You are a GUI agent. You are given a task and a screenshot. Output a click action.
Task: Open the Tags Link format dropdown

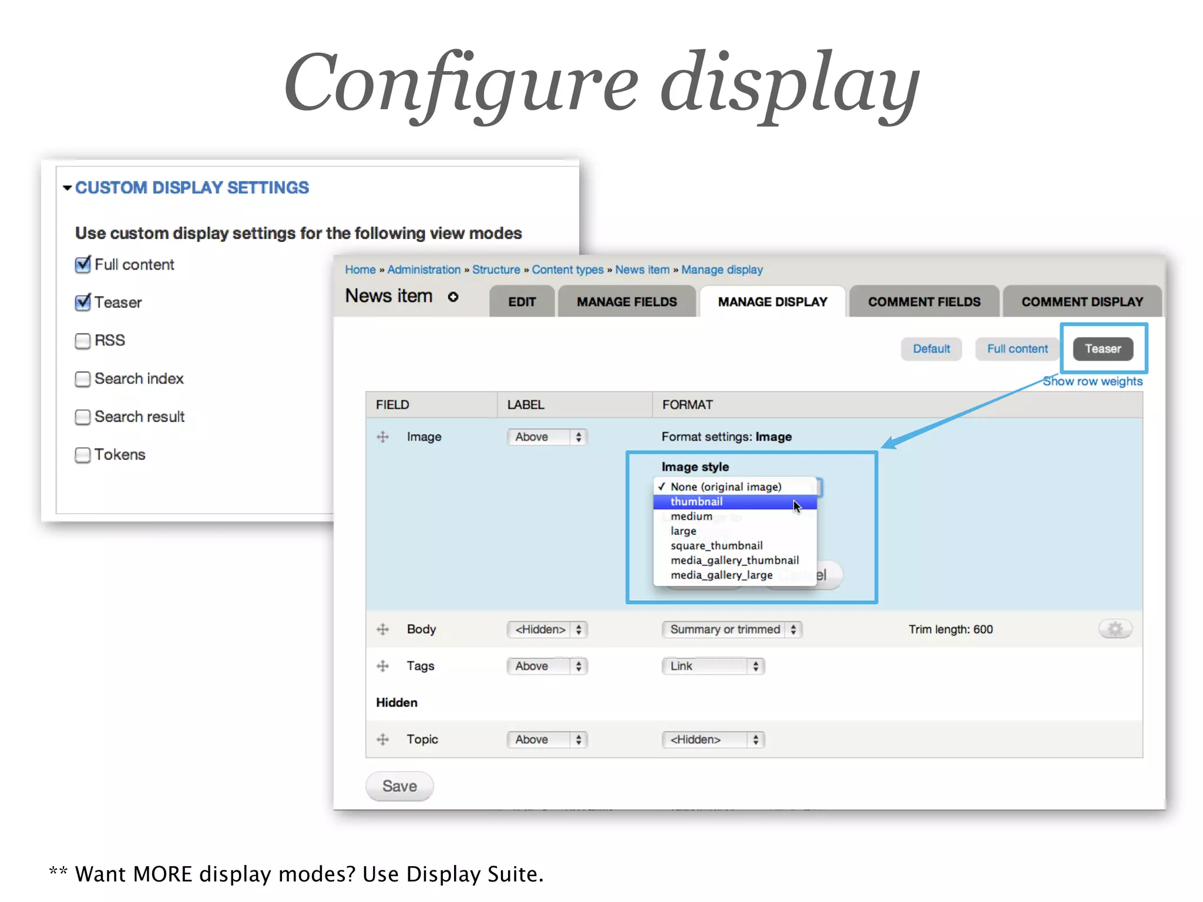[713, 665]
